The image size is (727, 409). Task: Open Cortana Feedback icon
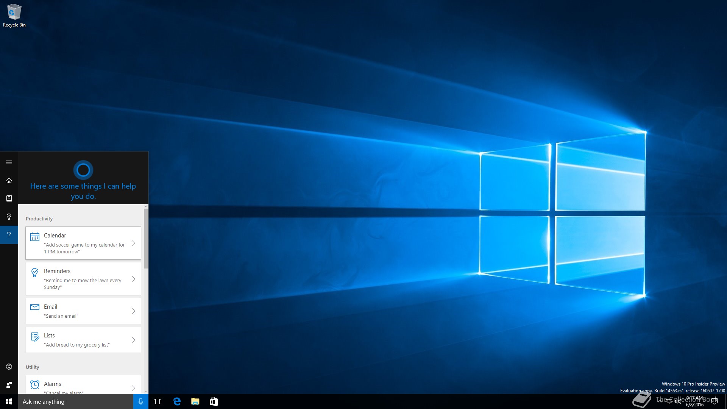9,385
